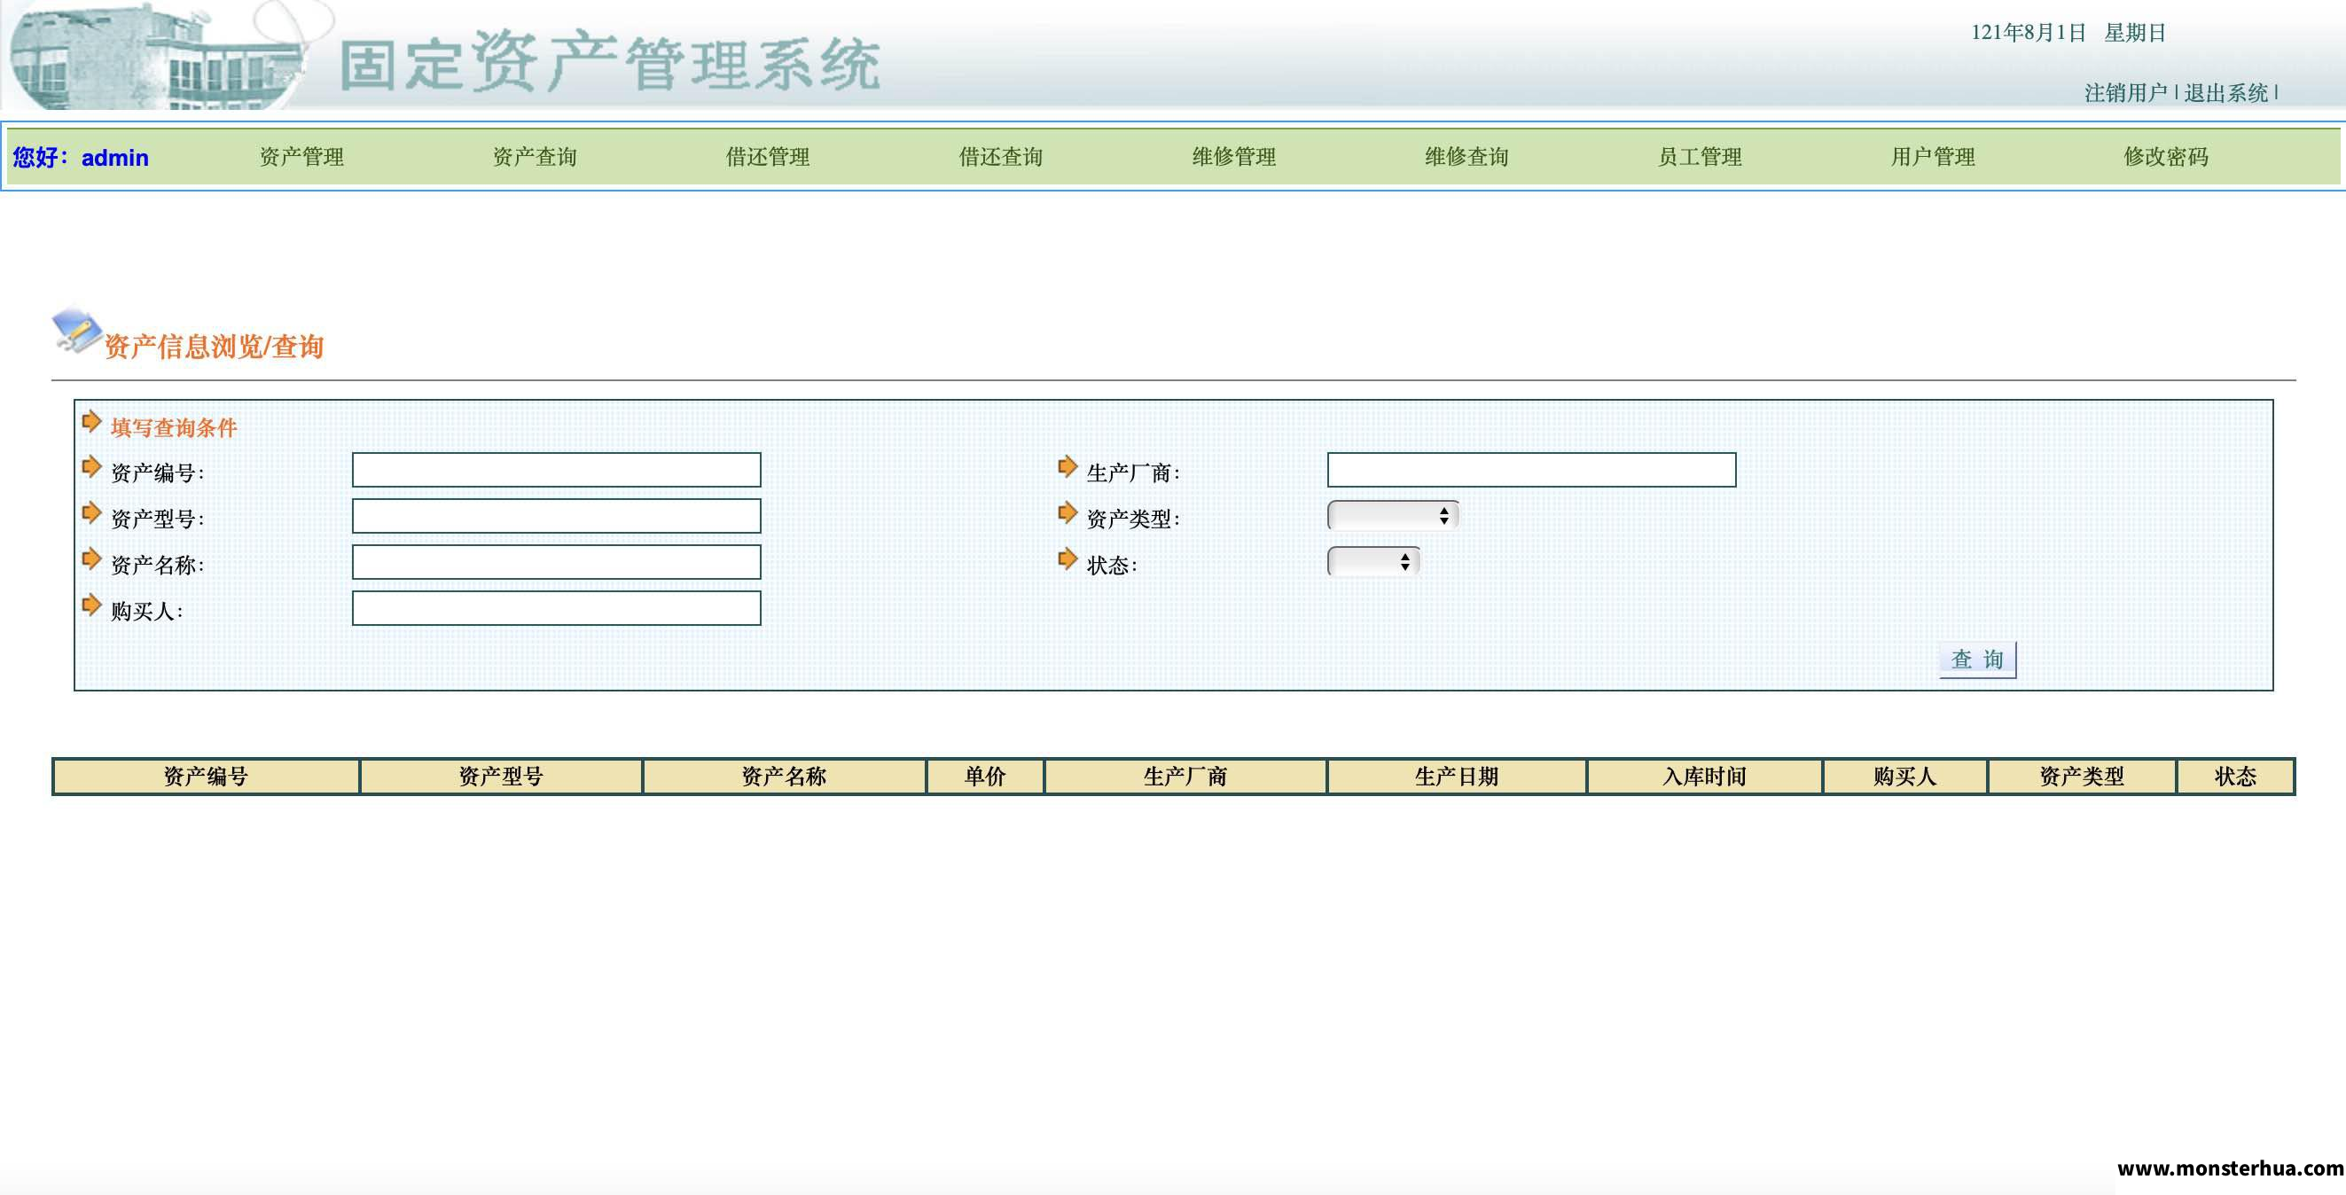
Task: Open the 借还管理 menu
Action: [768, 157]
